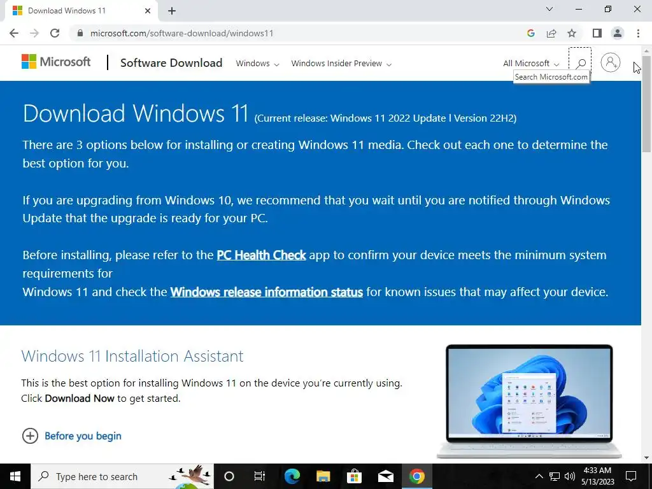Close the Download Windows 11 tab
Screen dimensions: 652x489
coord(148,11)
